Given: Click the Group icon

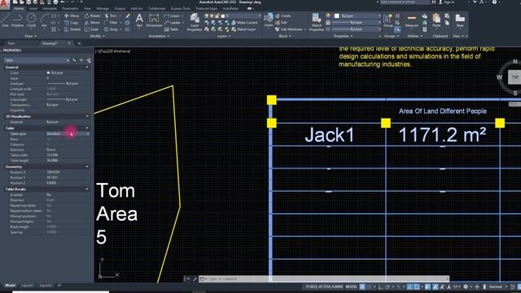Looking at the screenshot, I should 387,20.
